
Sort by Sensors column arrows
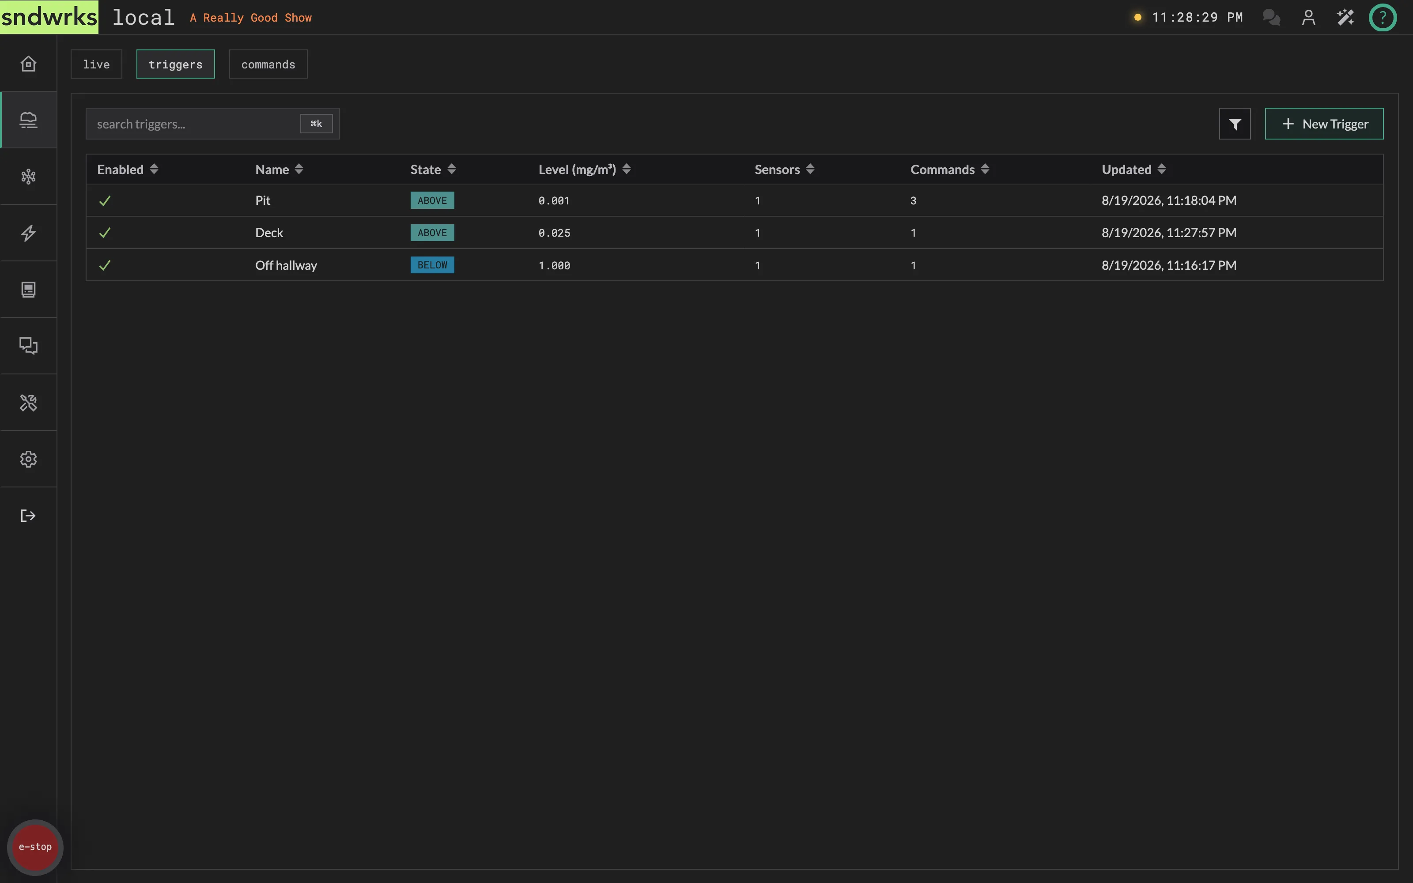click(810, 170)
